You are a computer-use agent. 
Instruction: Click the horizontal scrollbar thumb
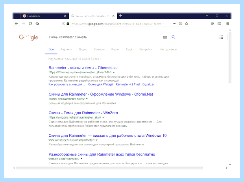[x=109, y=168]
